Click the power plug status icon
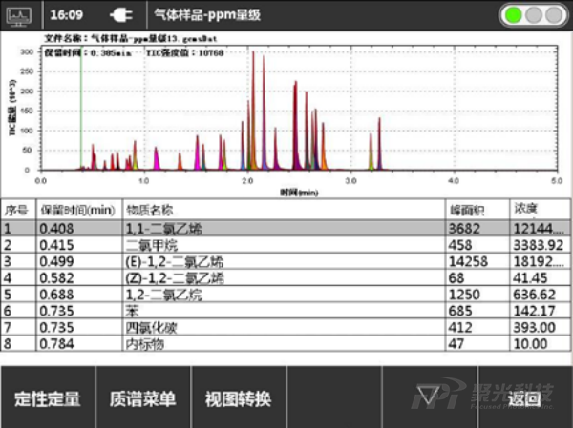 (120, 15)
